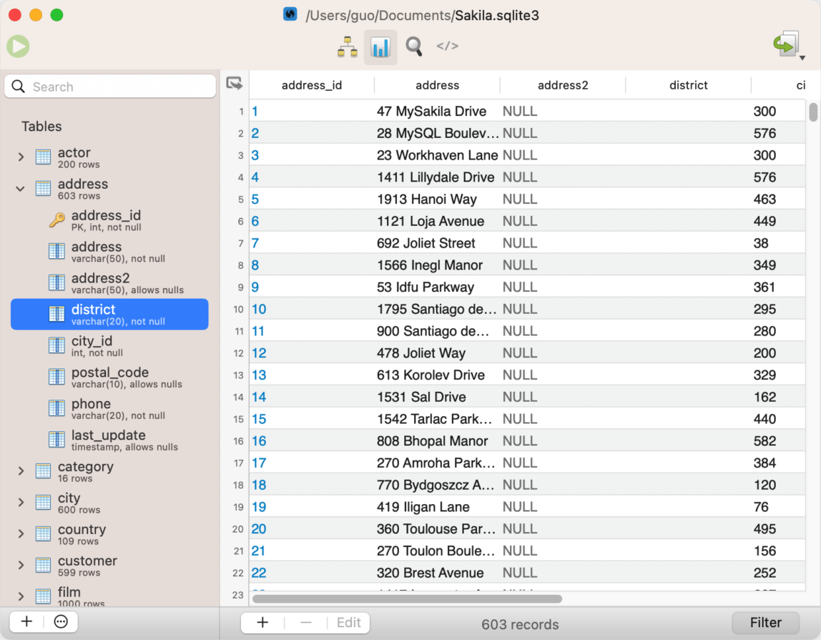Click the district column header
This screenshot has width=821, height=640.
(689, 85)
